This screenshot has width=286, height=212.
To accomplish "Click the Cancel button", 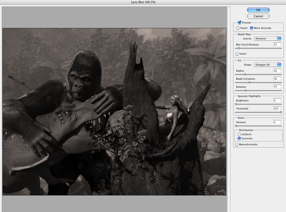I will (258, 16).
